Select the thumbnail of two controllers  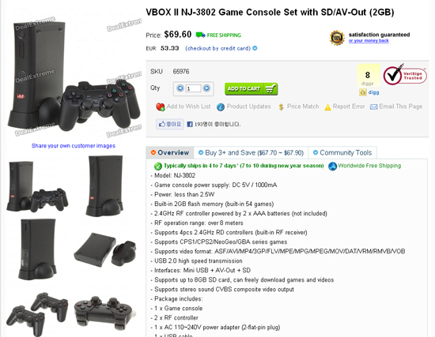(37, 314)
